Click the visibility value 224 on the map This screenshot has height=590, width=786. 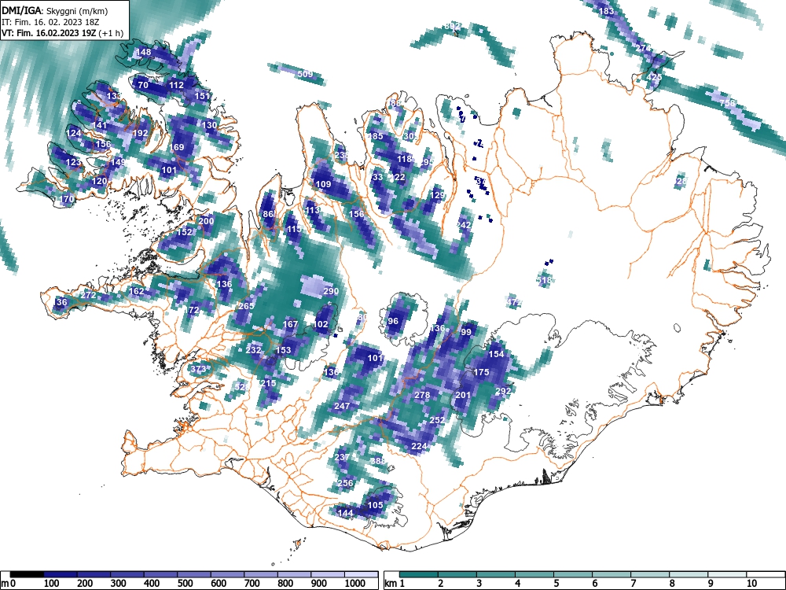pos(419,446)
